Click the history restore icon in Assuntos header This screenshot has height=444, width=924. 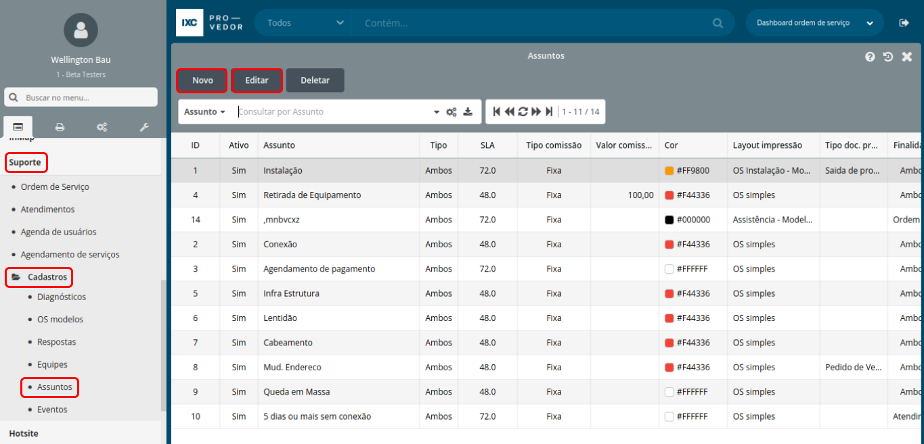[x=888, y=57]
